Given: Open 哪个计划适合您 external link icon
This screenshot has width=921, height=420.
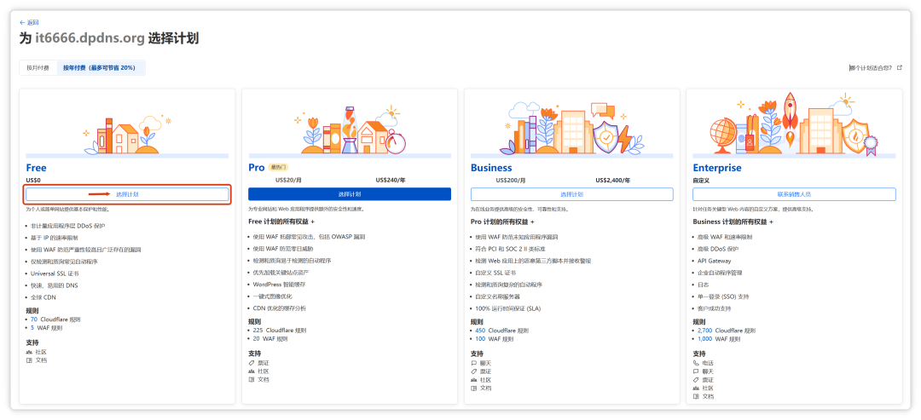Looking at the screenshot, I should click(x=899, y=67).
